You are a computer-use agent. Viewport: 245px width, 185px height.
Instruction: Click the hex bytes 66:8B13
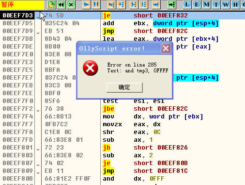pos(58,117)
